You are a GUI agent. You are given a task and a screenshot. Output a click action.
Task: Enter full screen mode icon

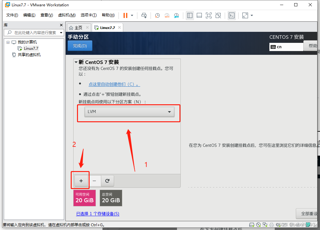[209, 15]
